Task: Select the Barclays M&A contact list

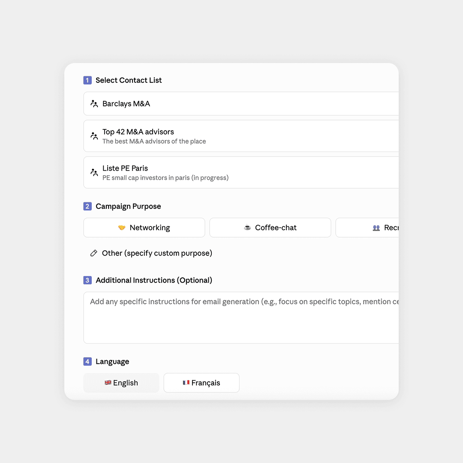Action: point(240,104)
